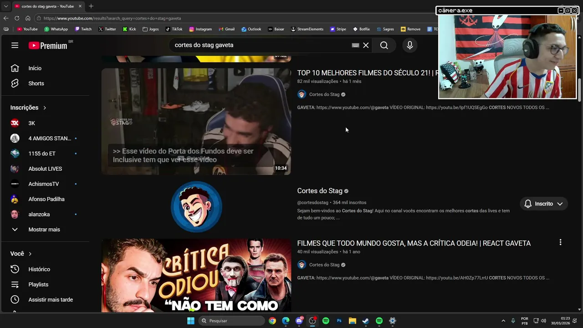Open a new browser tab with plus
This screenshot has height=328, width=583.
[91, 6]
